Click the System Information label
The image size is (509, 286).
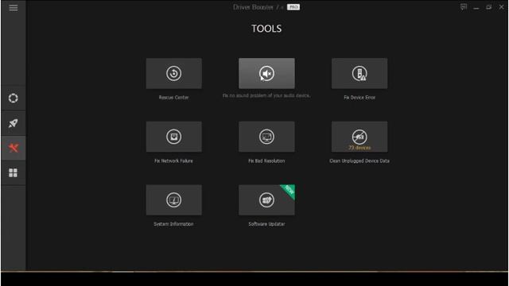pos(173,224)
